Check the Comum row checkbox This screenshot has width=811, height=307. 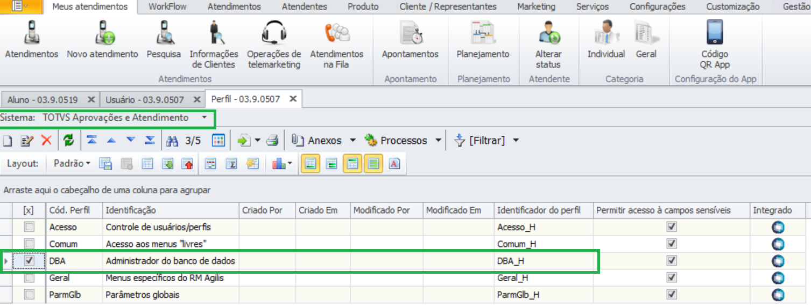29,244
